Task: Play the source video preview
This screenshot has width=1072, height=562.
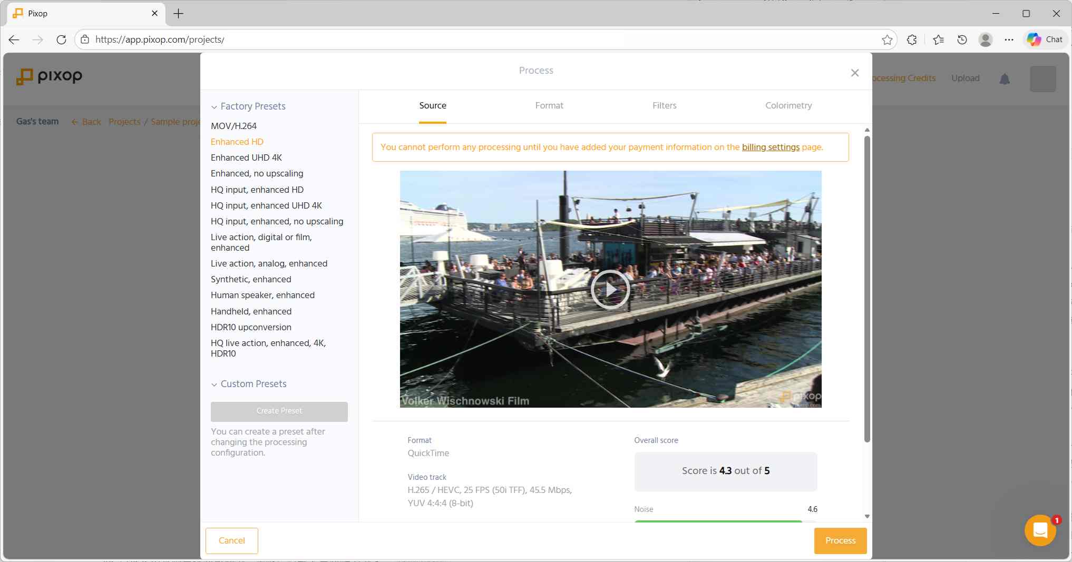Action: click(x=610, y=289)
